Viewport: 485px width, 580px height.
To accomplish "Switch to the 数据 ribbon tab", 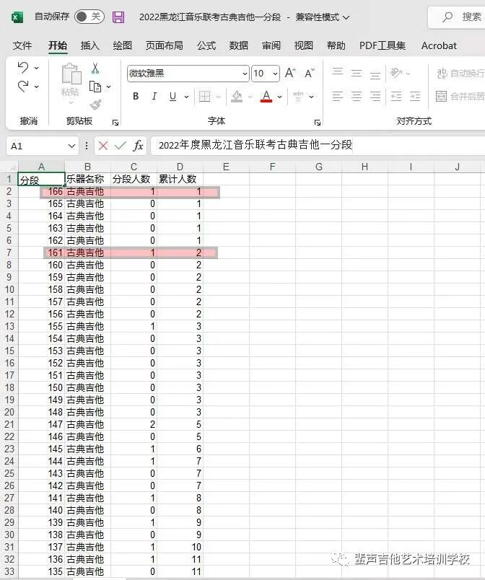I will 239,45.
